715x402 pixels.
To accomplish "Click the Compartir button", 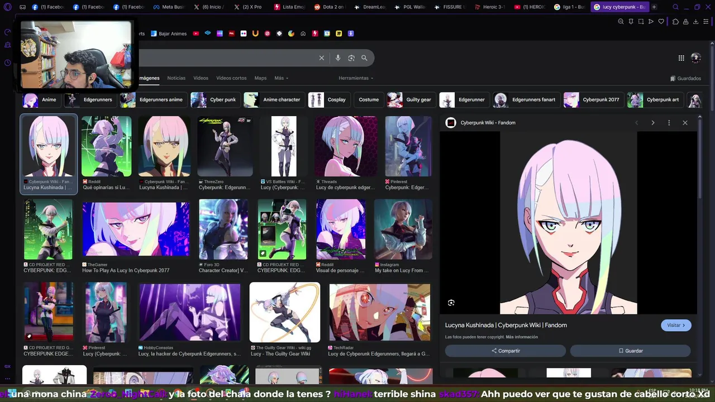I will pos(506,351).
